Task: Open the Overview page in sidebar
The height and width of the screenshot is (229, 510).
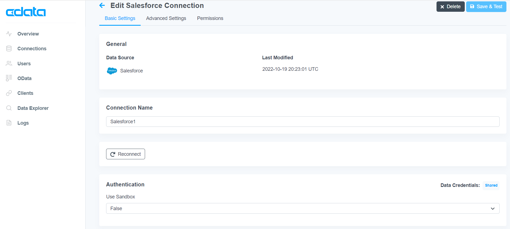Action: pyautogui.click(x=28, y=34)
